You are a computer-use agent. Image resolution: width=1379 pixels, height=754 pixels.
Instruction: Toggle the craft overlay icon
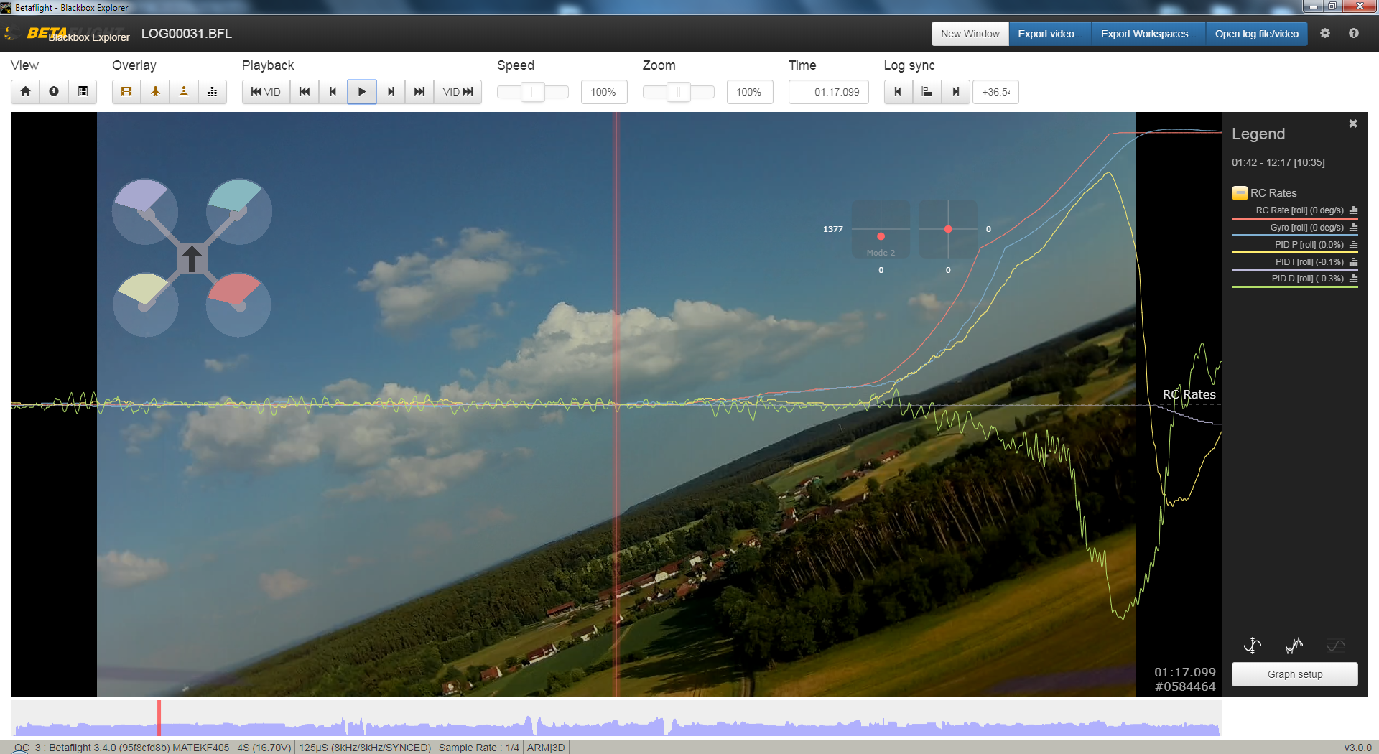coord(155,91)
